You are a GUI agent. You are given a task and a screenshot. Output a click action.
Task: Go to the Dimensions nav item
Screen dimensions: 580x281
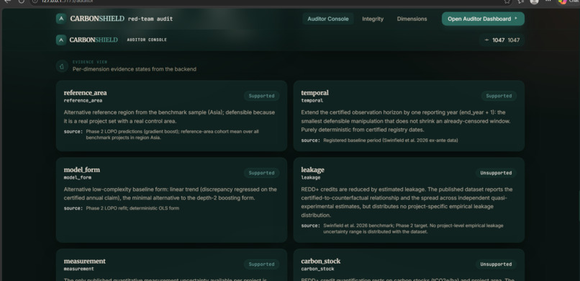412,19
